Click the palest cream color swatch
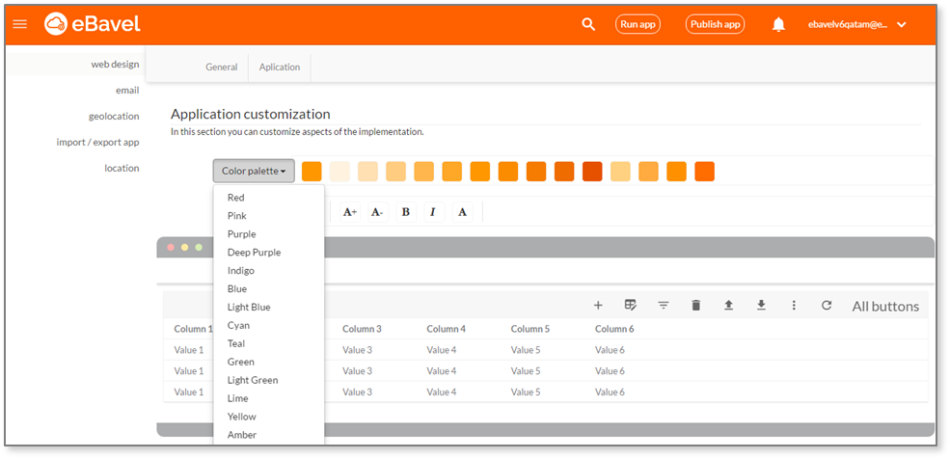Viewport: 950px width, 459px height. 339,172
